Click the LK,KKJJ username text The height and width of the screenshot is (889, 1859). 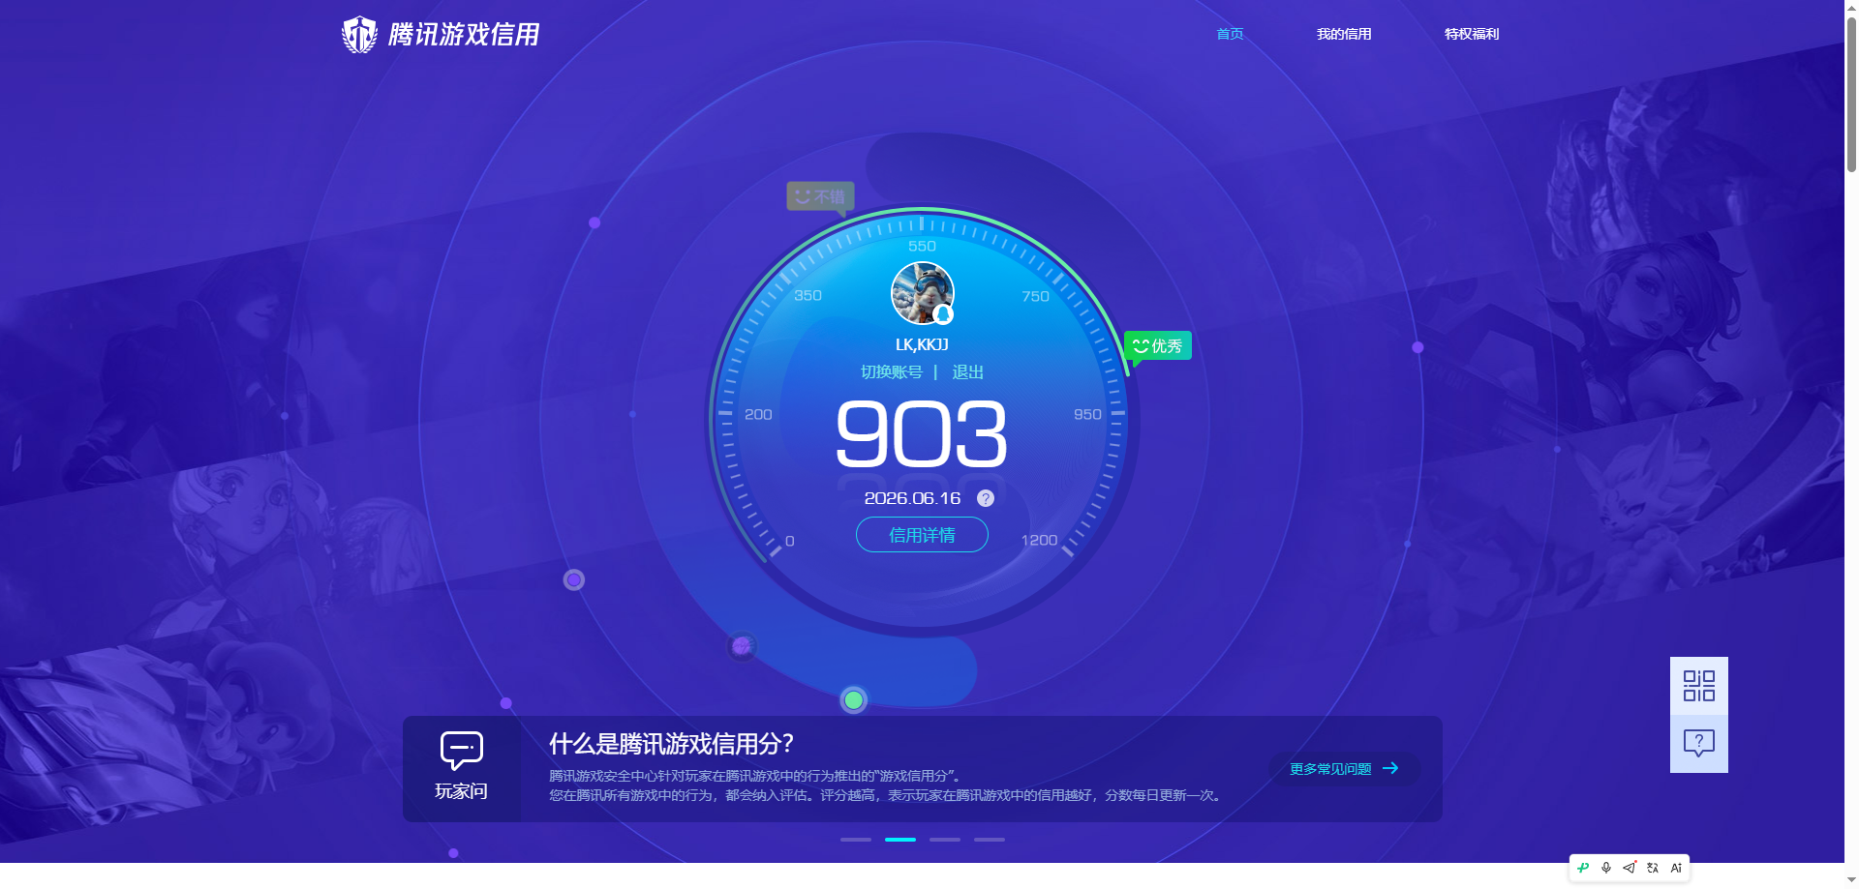[922, 344]
